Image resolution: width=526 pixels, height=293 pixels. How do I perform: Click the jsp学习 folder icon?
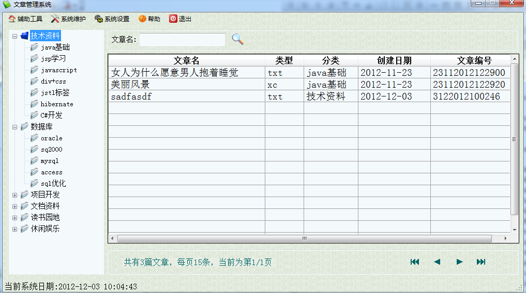[34, 58]
